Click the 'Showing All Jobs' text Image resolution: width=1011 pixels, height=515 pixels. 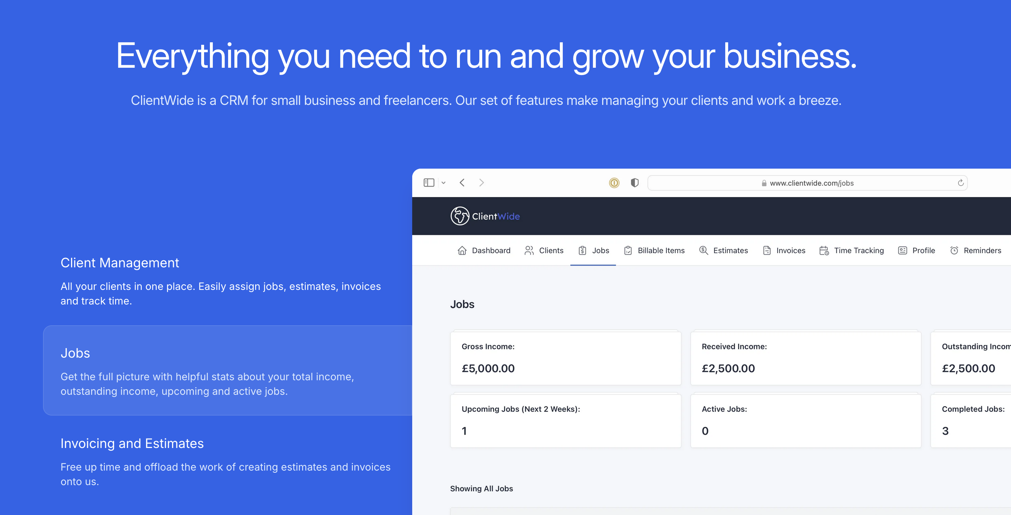[x=481, y=489]
